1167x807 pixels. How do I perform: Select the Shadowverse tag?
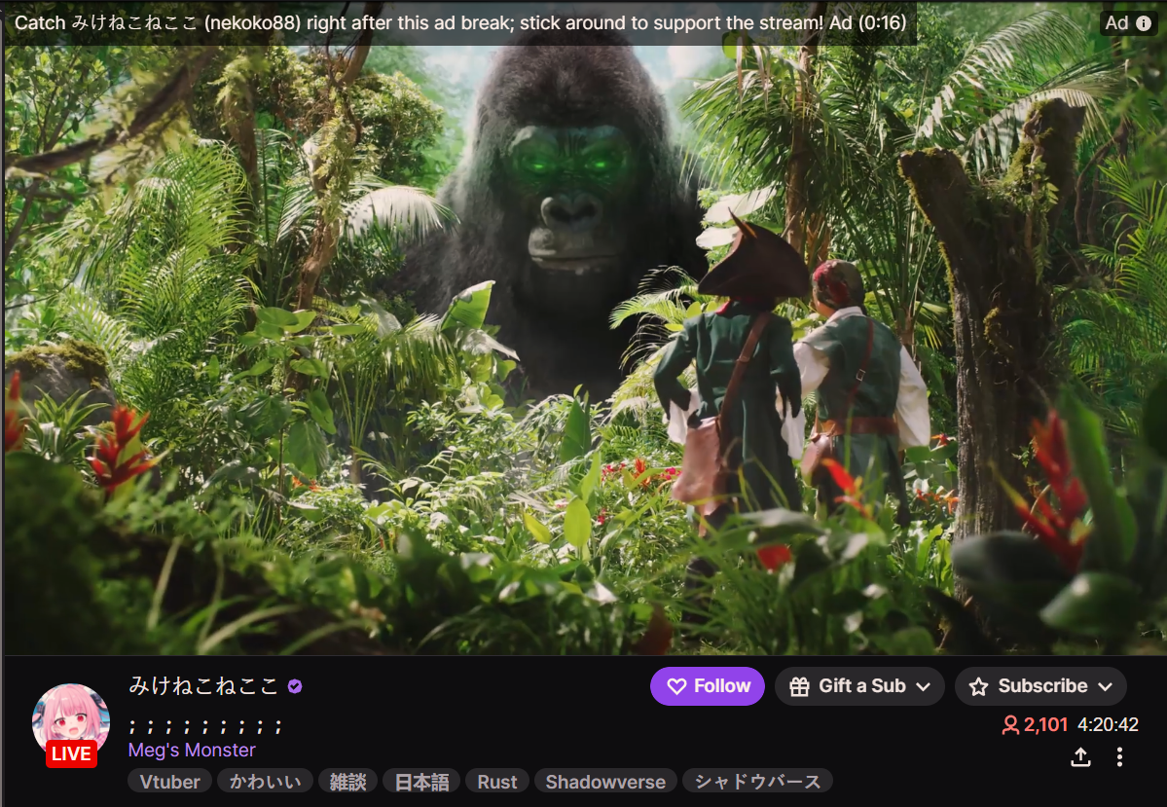click(x=605, y=782)
